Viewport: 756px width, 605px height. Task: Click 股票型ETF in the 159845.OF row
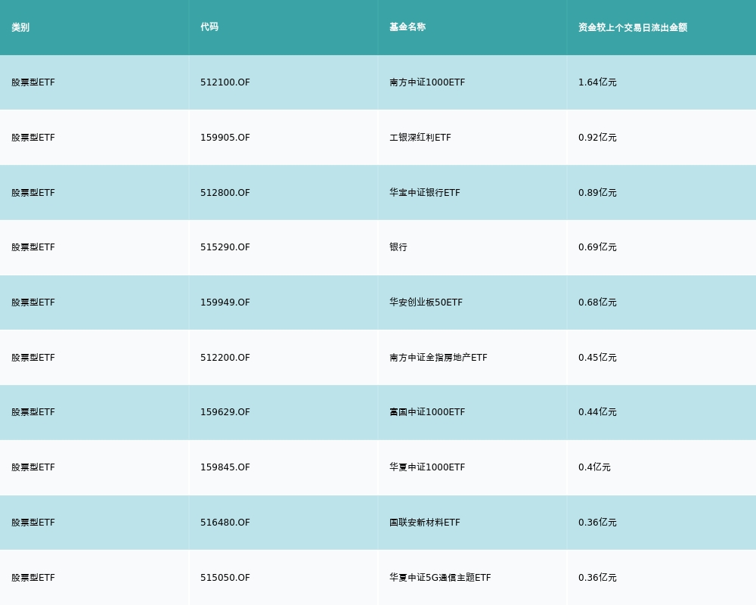[33, 467]
